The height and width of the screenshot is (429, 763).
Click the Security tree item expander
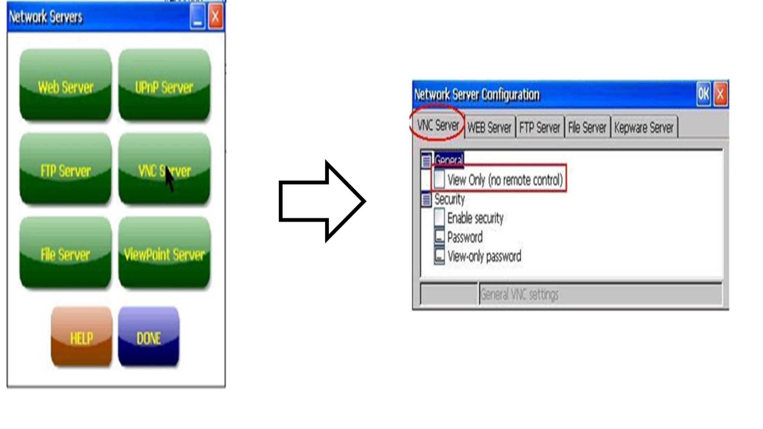point(427,199)
